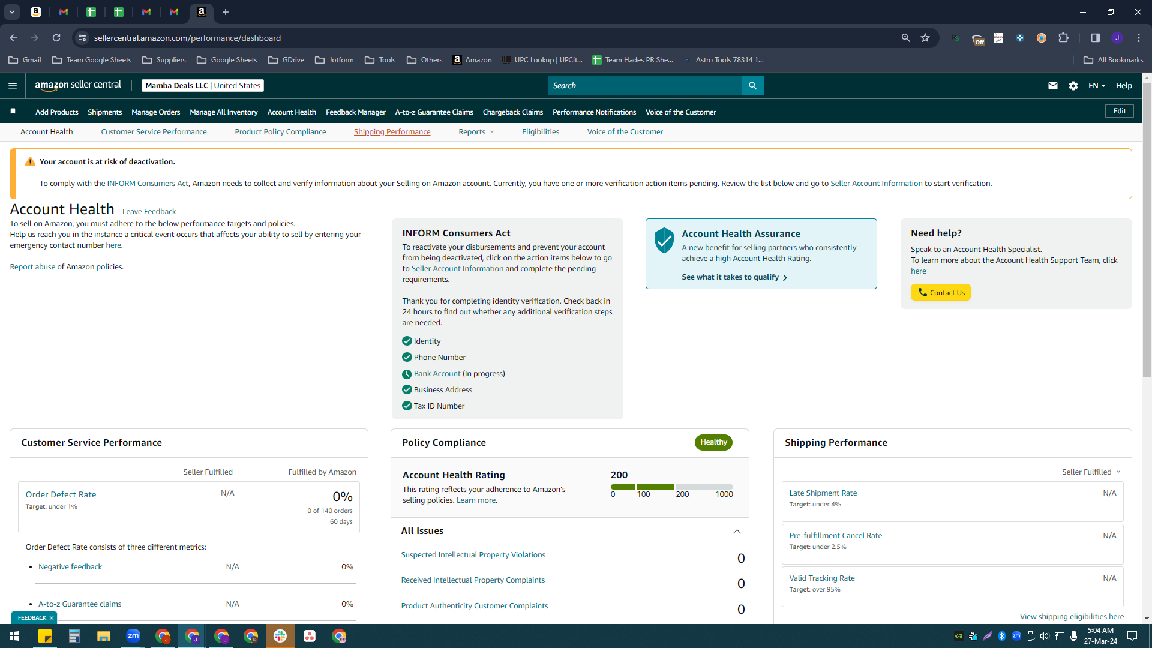Open the Late Shipment Rate metric
The image size is (1152, 648).
pyautogui.click(x=823, y=493)
